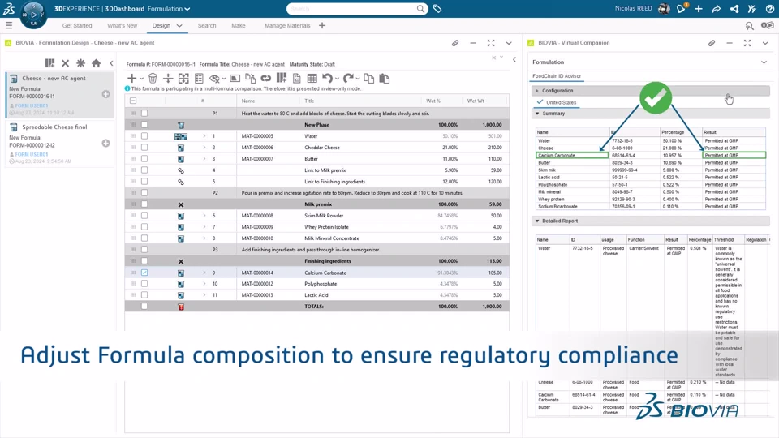Viewport: 779px width, 438px height.
Task: Open the help question mark icon
Action: (x=769, y=8)
